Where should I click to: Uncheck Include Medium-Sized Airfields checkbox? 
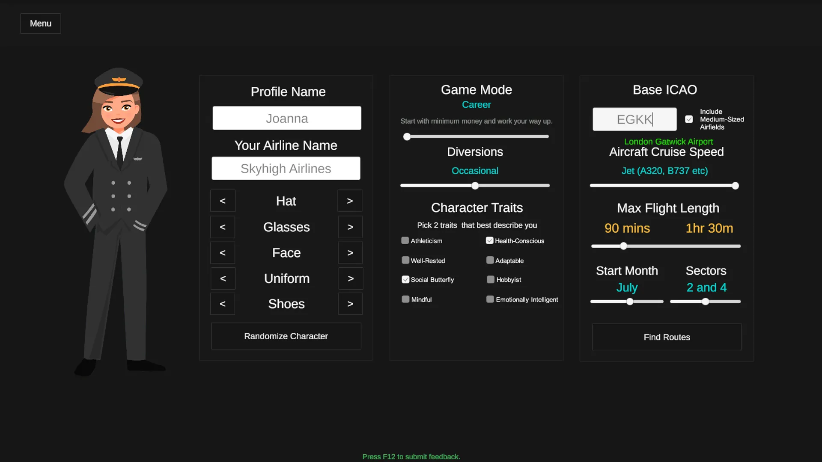[x=689, y=119]
